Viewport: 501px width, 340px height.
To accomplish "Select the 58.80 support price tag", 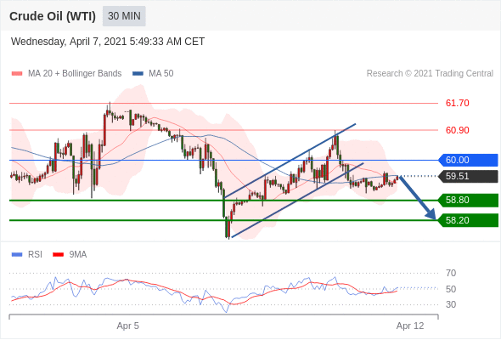I will pos(468,201).
